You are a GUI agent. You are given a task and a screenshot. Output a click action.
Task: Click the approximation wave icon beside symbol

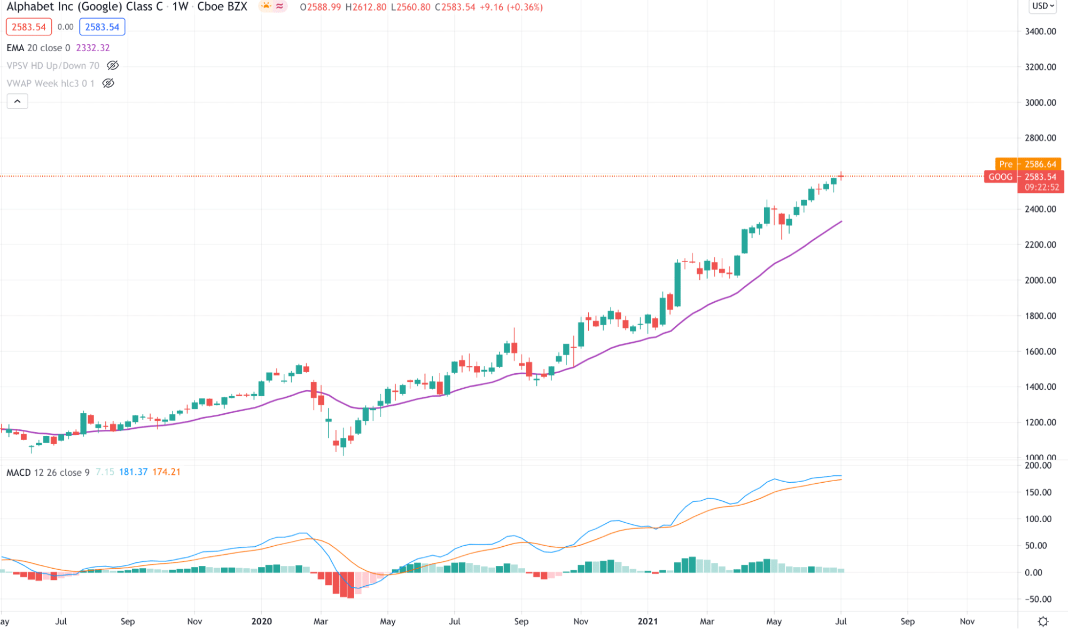click(280, 6)
